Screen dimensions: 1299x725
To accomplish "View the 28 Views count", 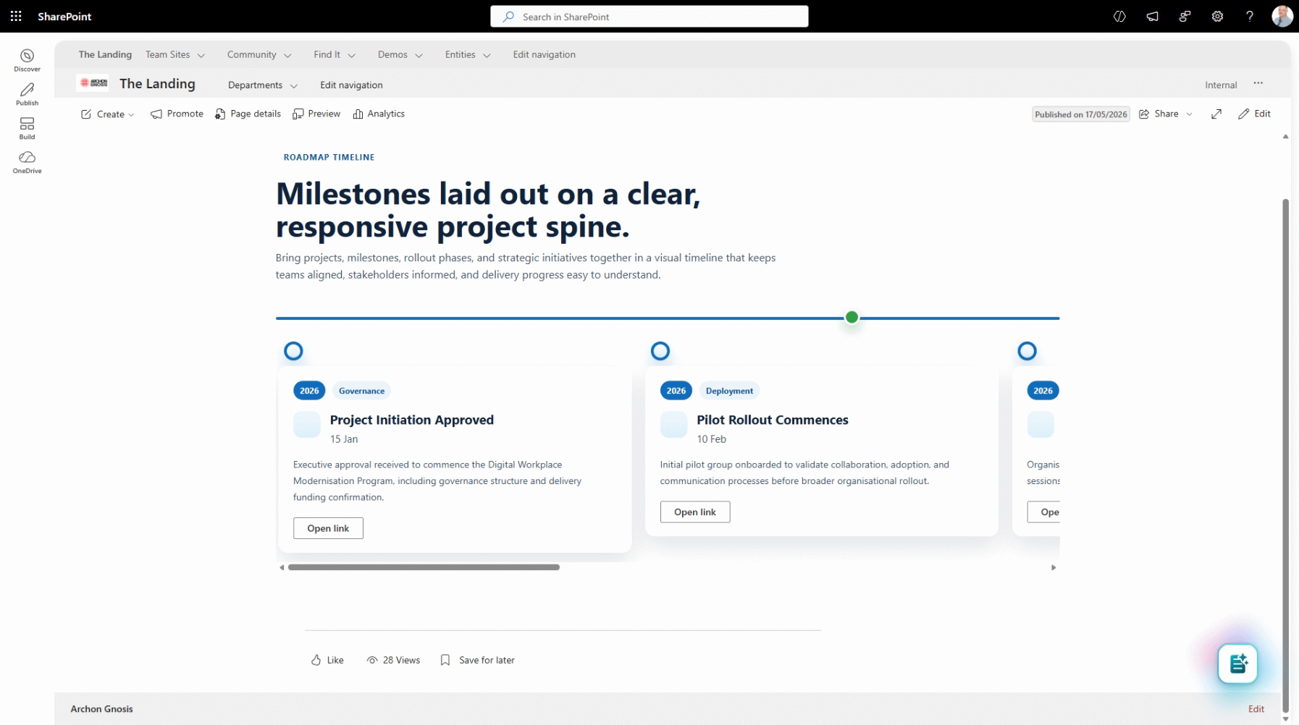I will pyautogui.click(x=393, y=660).
